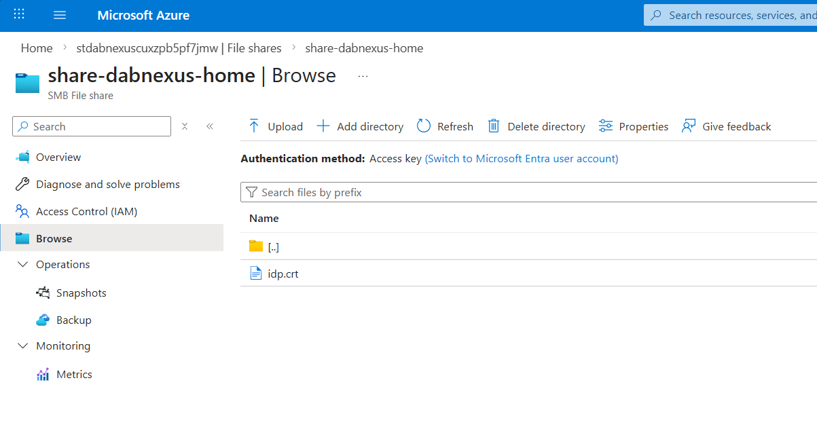Open Access Control (IAM) page
The height and width of the screenshot is (429, 817).
86,212
